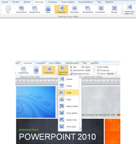Viewport: 136px width, 144px height.
Task: Pick Выцветание transition in the upper ribbon
Action: [x=35, y=9]
